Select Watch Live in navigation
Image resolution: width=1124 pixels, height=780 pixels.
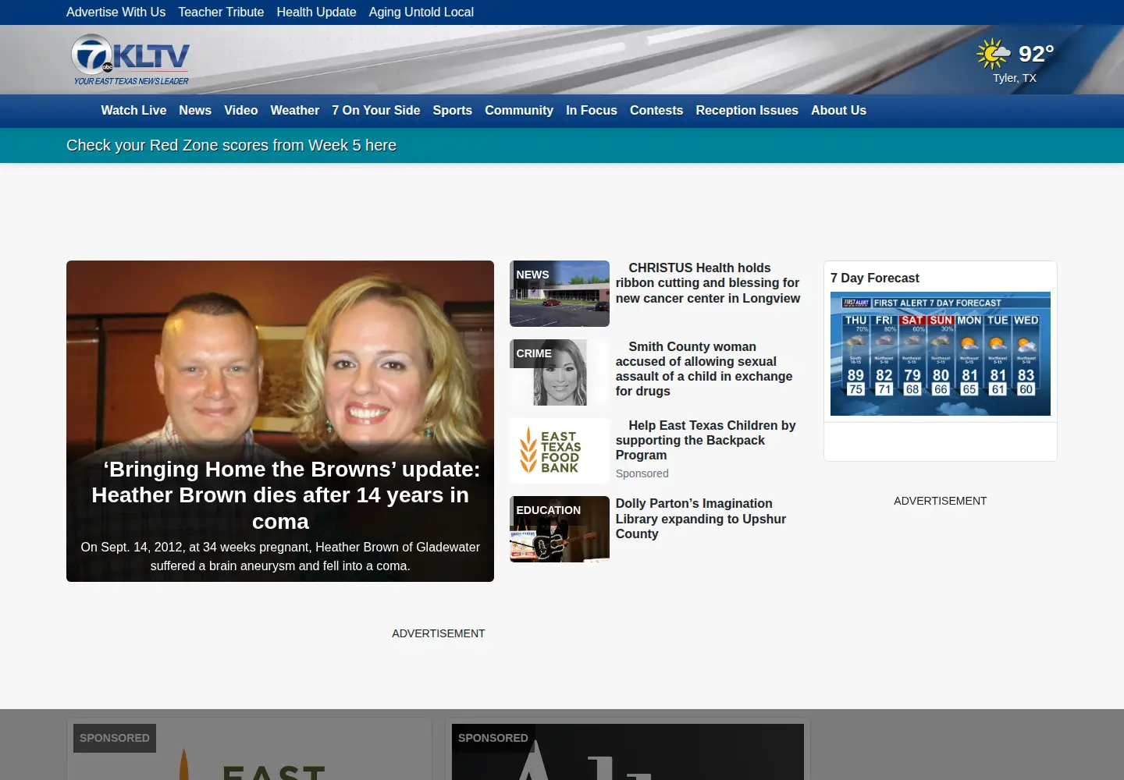point(133,111)
